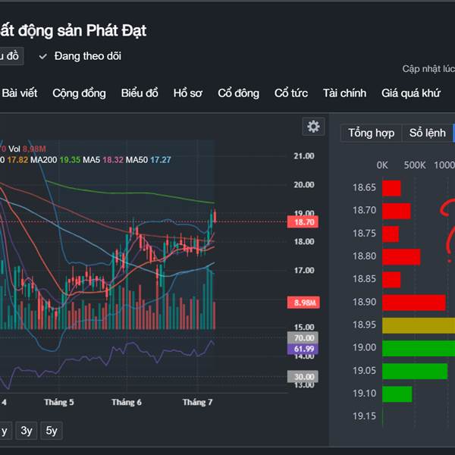Click the RSI upper band label 70.00
Image resolution: width=455 pixels, height=455 pixels.
pyautogui.click(x=303, y=337)
